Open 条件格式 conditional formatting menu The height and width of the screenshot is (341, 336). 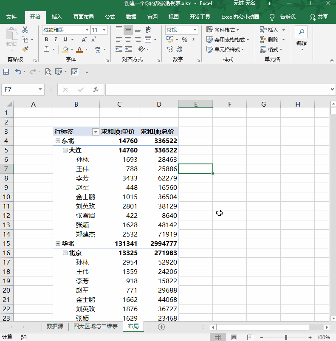point(223,30)
